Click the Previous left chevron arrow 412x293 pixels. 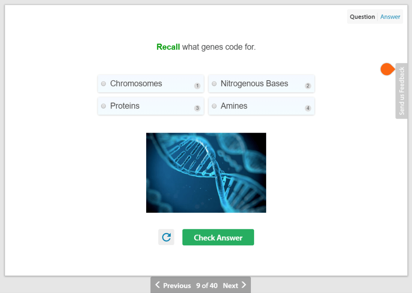click(158, 285)
